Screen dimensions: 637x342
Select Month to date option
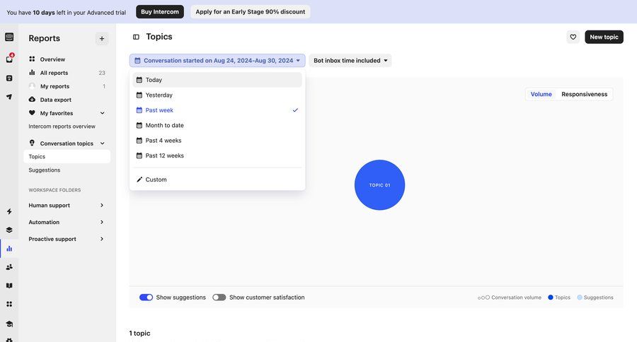click(x=217, y=125)
